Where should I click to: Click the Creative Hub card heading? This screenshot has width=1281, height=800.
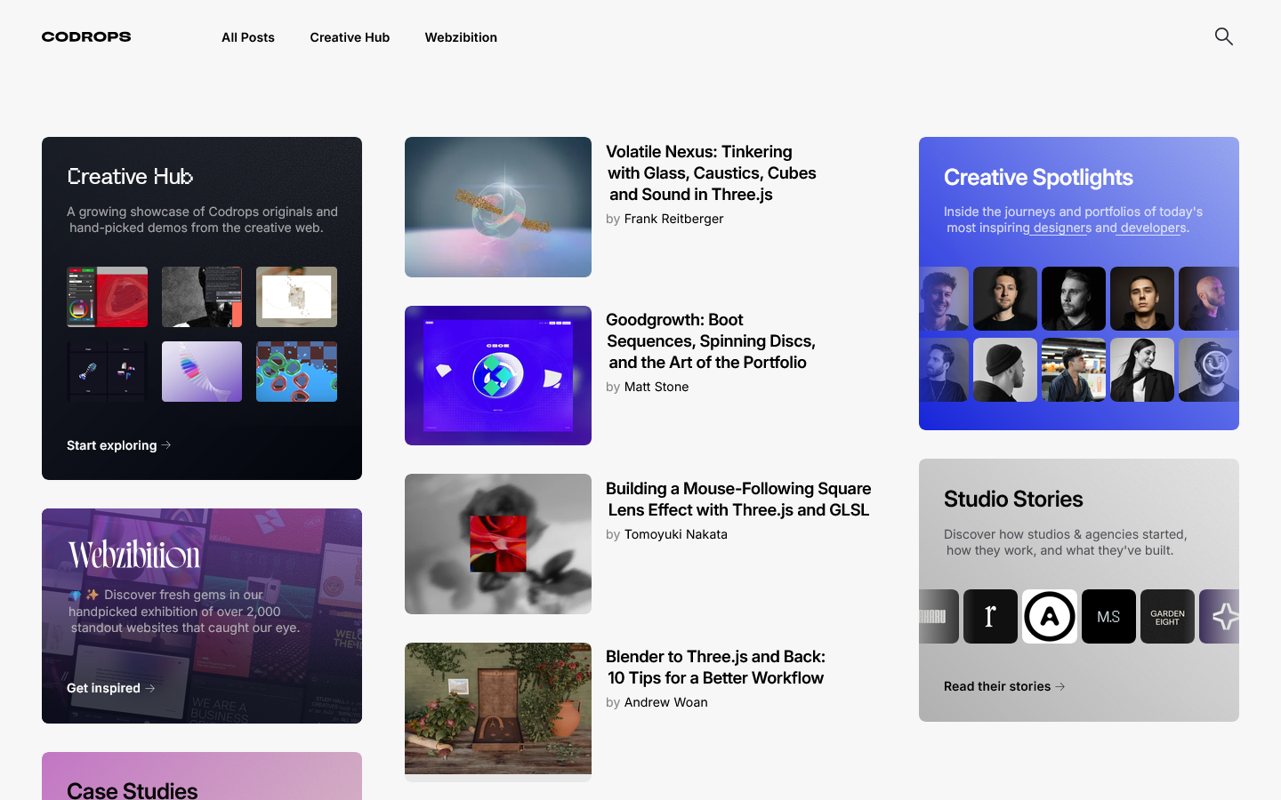pos(130,177)
